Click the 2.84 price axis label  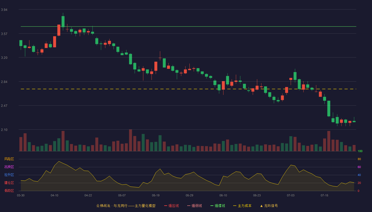click(4, 82)
